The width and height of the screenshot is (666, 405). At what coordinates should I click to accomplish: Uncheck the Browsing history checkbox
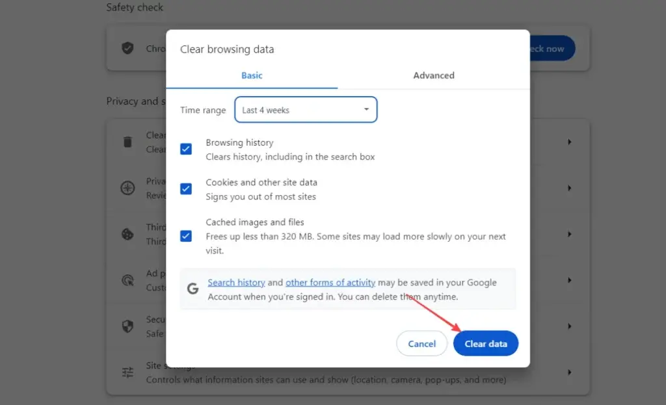click(186, 149)
